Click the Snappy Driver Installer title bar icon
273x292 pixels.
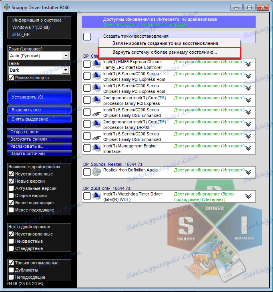click(7, 7)
